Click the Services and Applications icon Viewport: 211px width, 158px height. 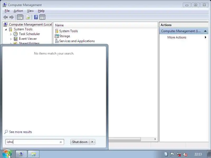pyautogui.click(x=57, y=41)
